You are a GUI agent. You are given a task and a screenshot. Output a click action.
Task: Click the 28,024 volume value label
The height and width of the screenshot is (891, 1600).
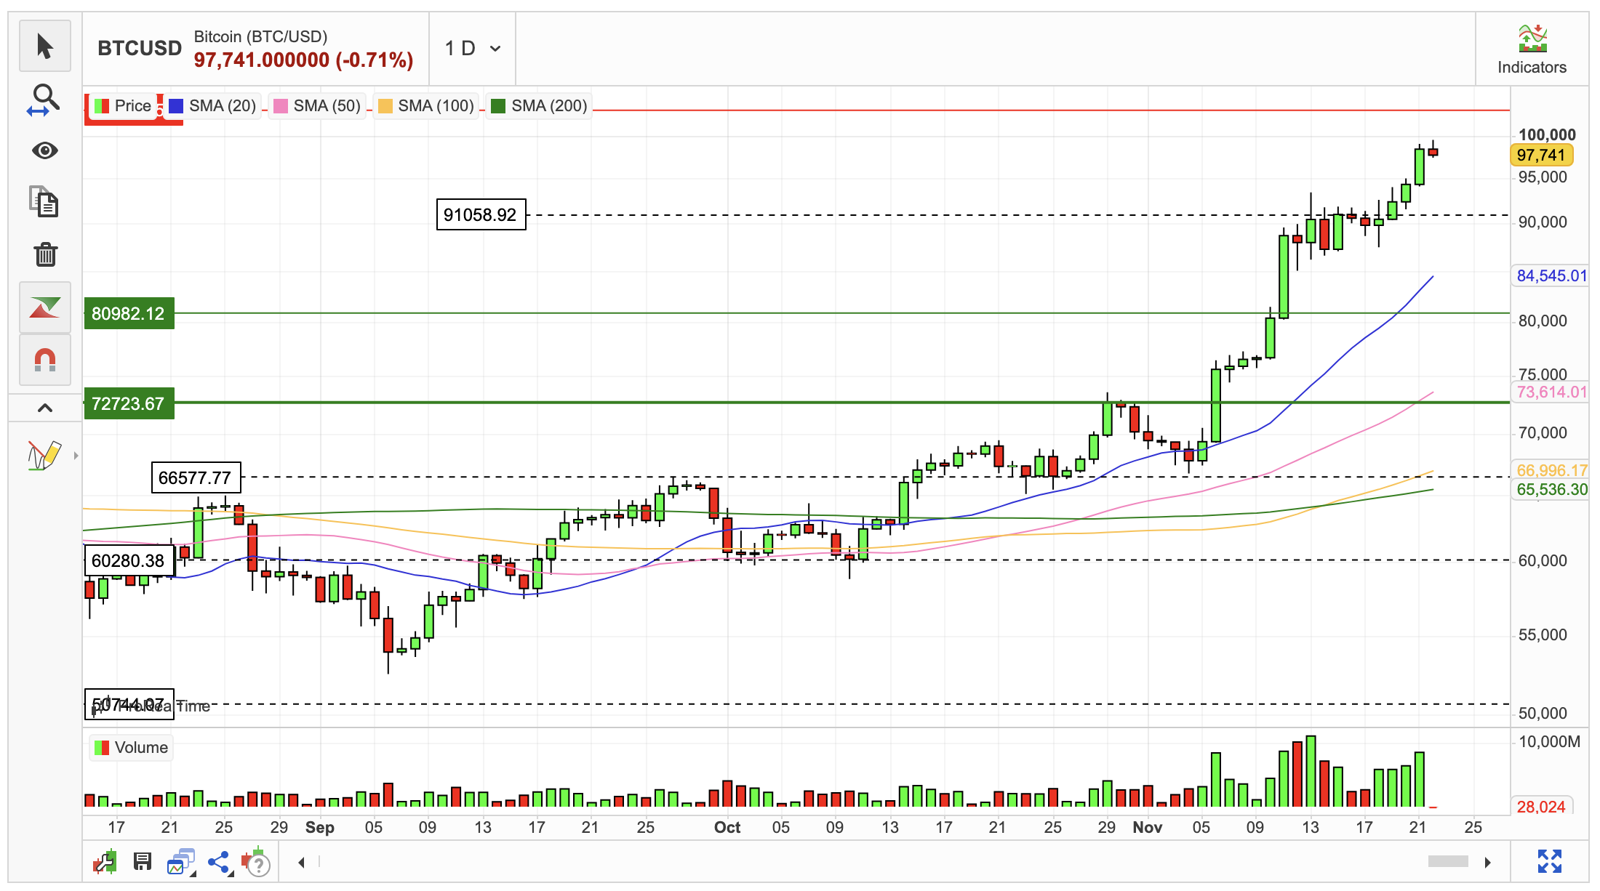tap(1541, 807)
